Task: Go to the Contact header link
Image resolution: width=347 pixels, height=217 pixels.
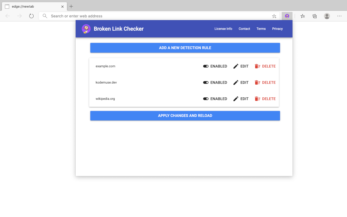Action: (x=244, y=29)
